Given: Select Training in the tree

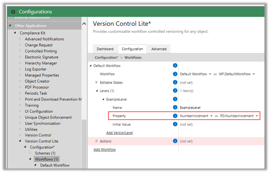Looking at the screenshot, I should (x=32, y=105).
